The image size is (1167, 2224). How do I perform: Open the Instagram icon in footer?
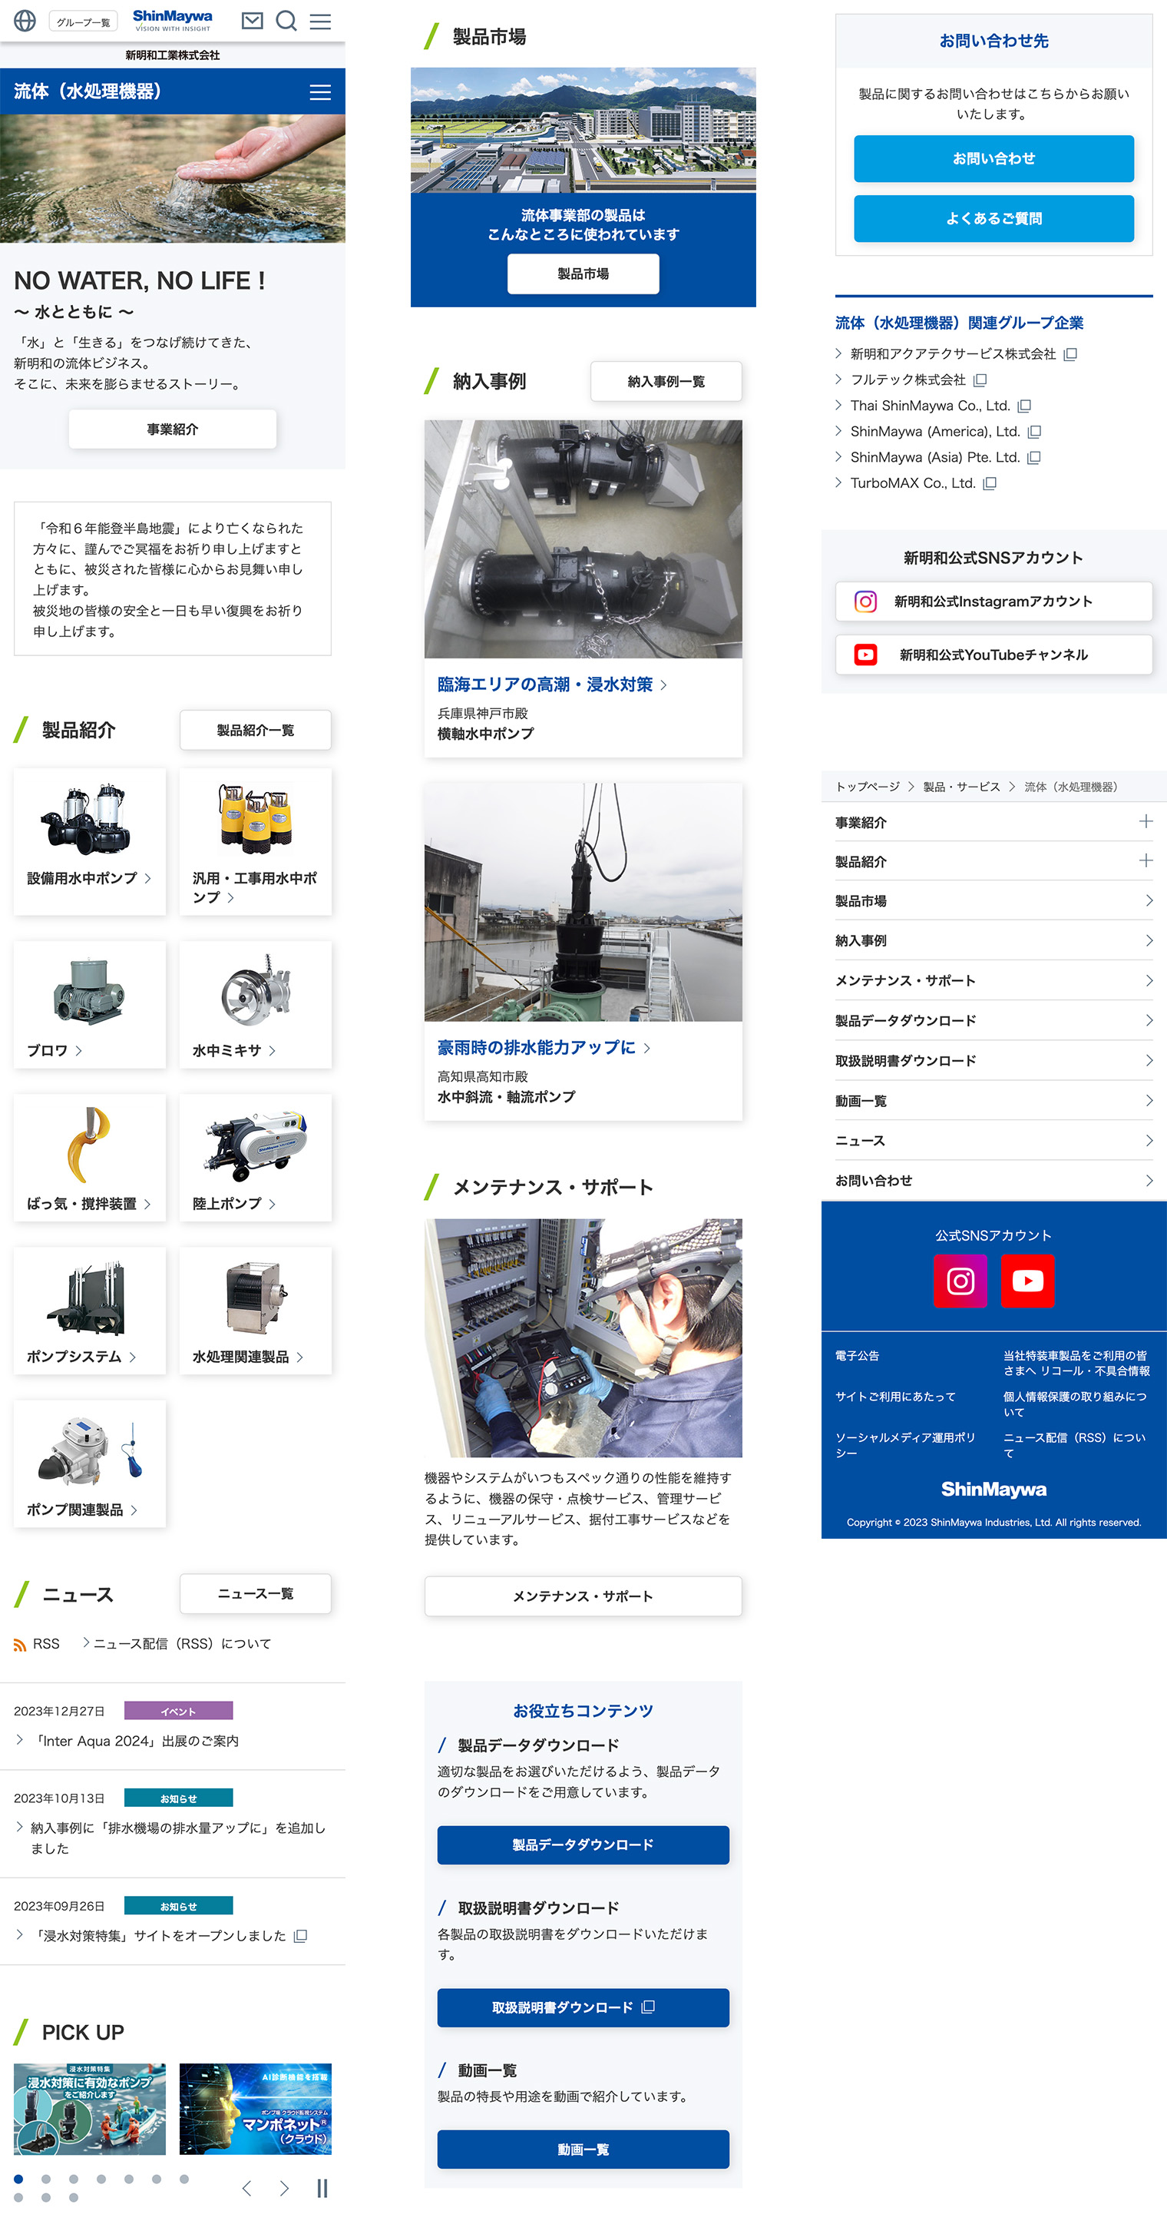coord(960,1281)
